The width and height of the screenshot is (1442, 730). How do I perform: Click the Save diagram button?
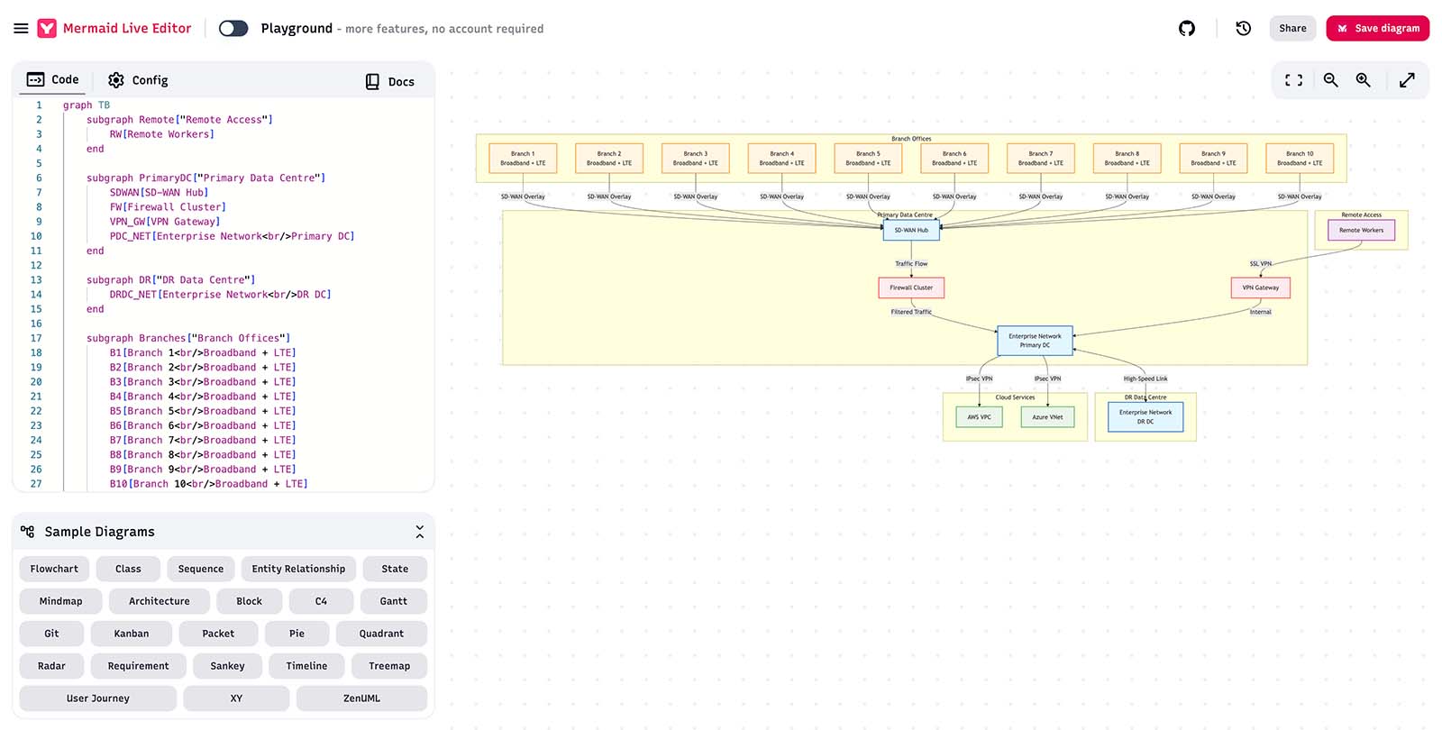pyautogui.click(x=1377, y=28)
